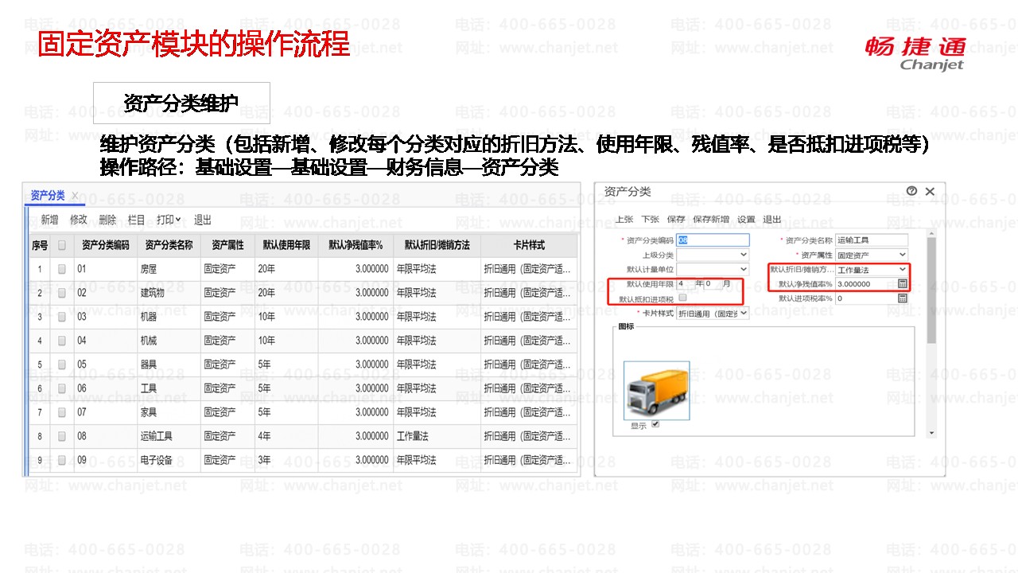Screen dimensions: 1018x573
Task: Select the 建筑物 name cell
Action: click(169, 294)
